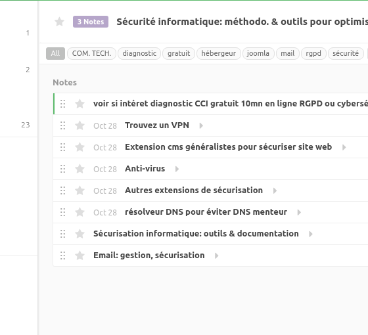This screenshot has width=368, height=335.
Task: Click drag handle of Trouvez un VPN row
Action: tap(62, 125)
